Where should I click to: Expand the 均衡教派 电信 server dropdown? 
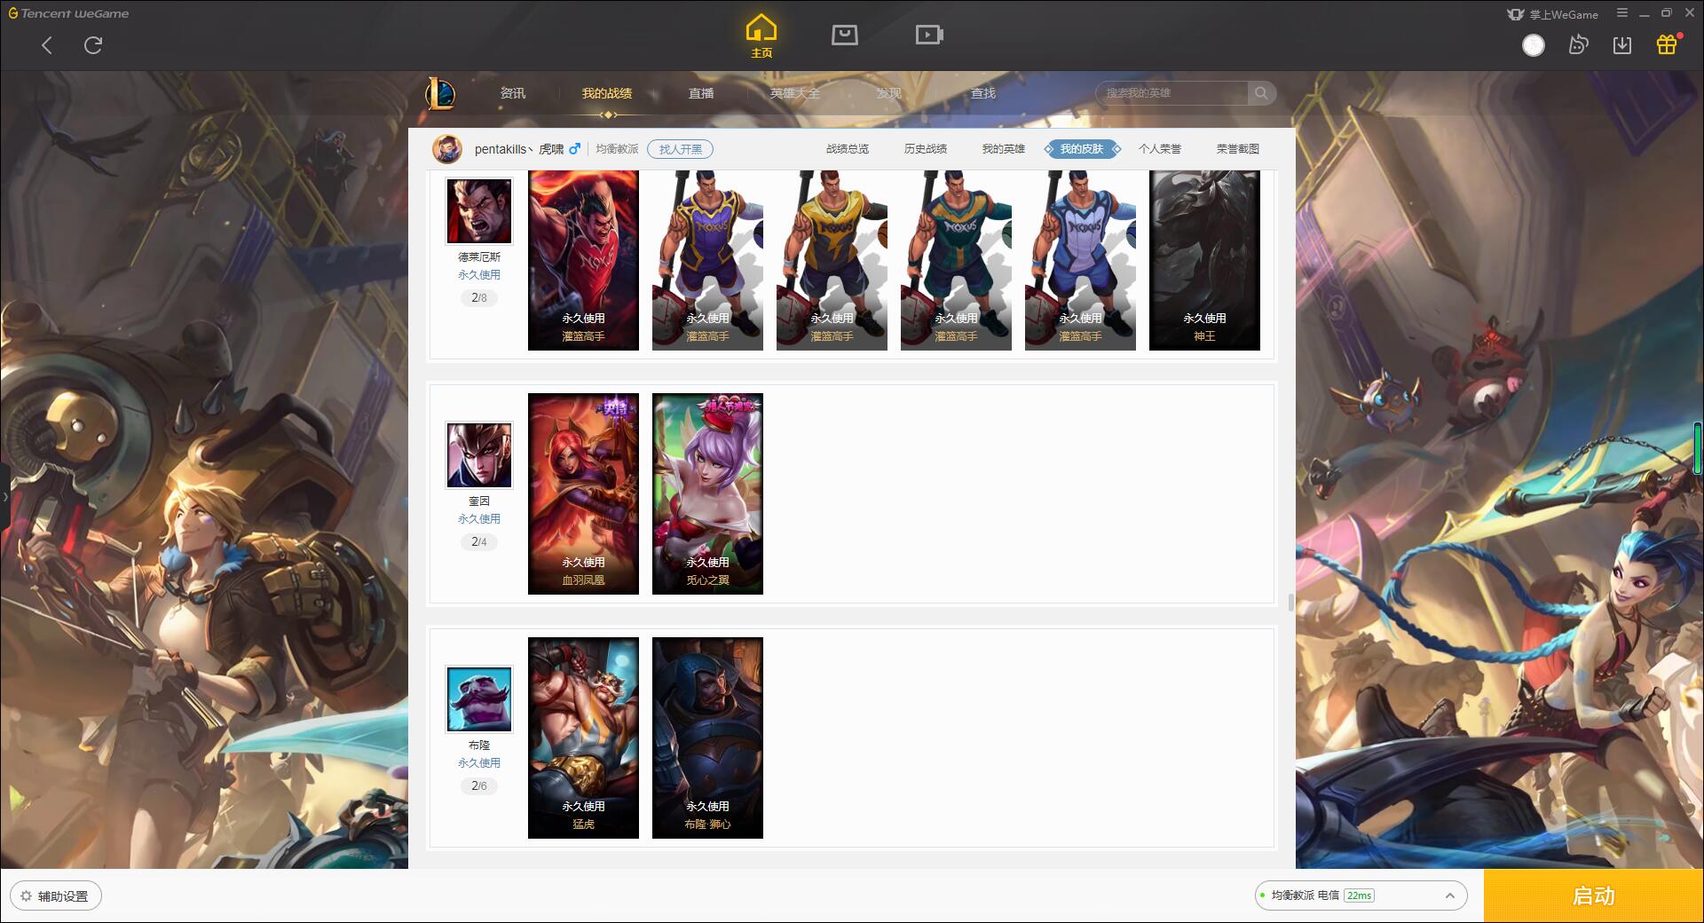1361,895
